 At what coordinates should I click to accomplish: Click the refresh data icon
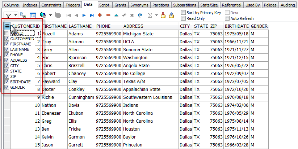click(140, 16)
